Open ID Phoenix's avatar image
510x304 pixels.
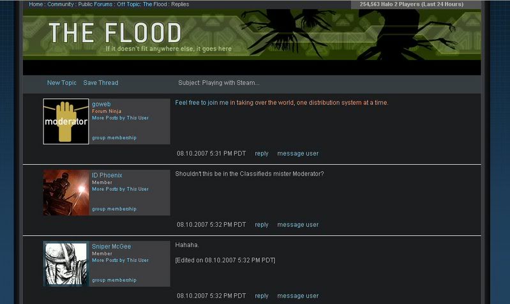point(66,193)
